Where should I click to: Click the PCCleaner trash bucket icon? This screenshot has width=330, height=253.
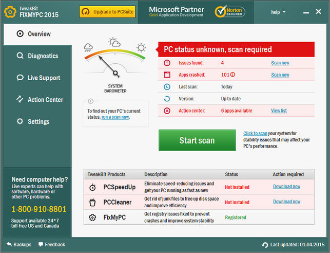pyautogui.click(x=92, y=202)
